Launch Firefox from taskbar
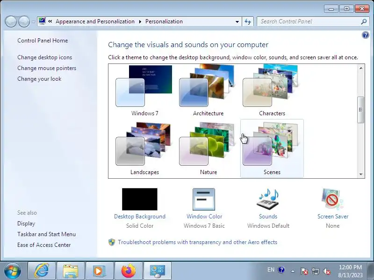This screenshot has width=374, height=280. (128, 271)
